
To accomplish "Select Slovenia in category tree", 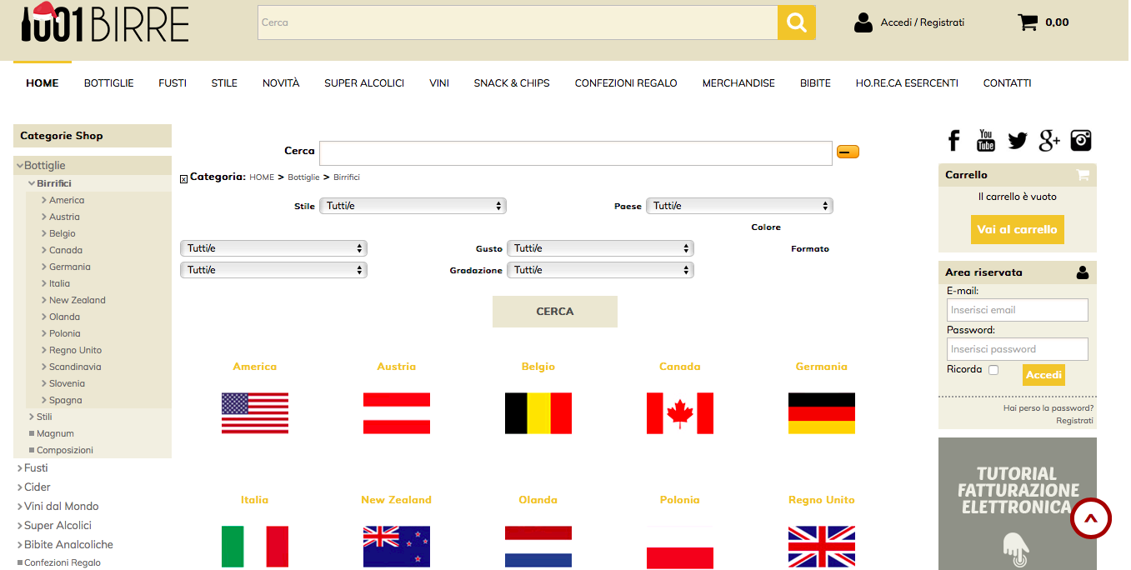I will (67, 383).
